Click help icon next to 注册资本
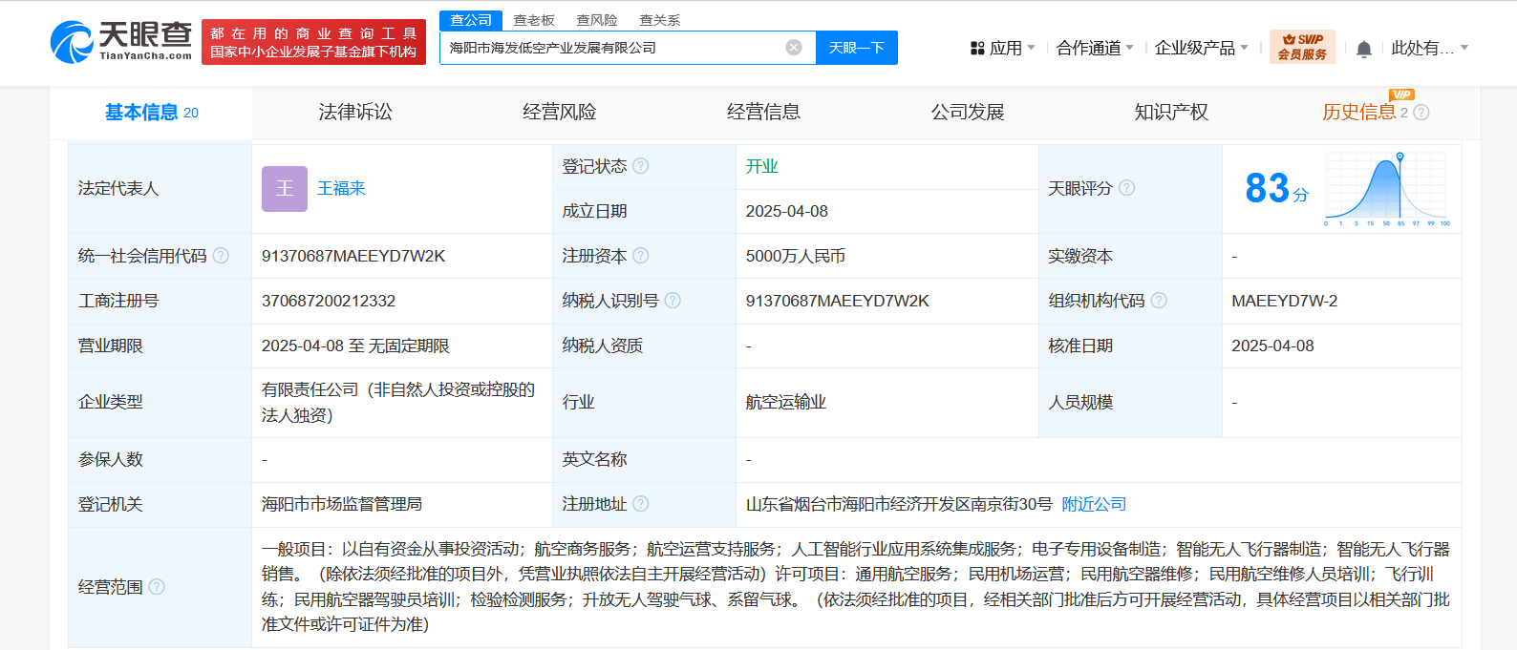This screenshot has width=1517, height=650. pos(641,256)
